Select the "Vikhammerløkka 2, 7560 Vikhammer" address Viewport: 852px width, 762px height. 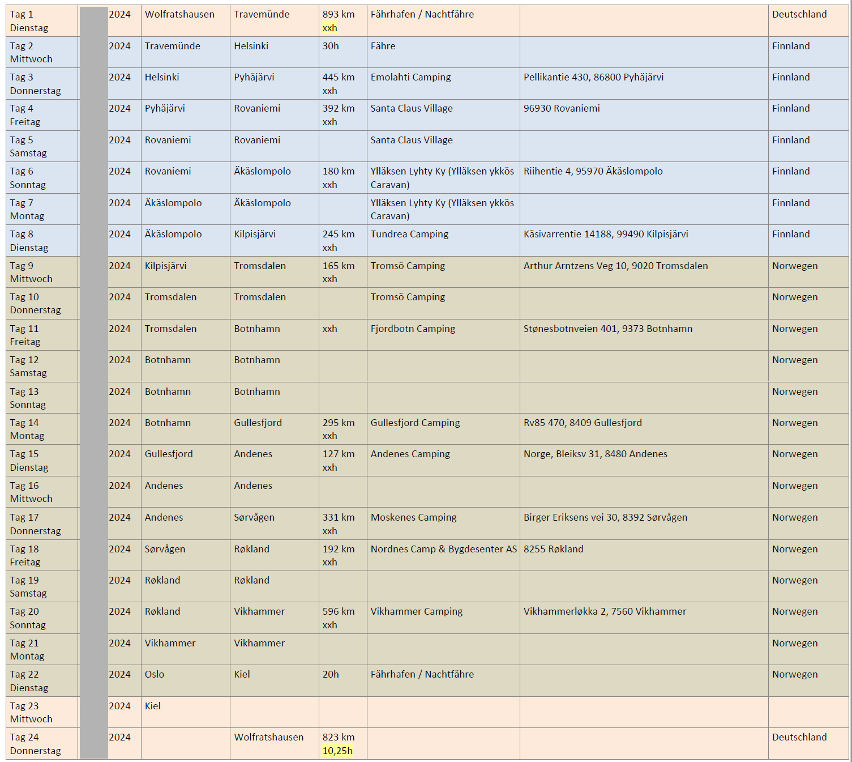pos(605,612)
